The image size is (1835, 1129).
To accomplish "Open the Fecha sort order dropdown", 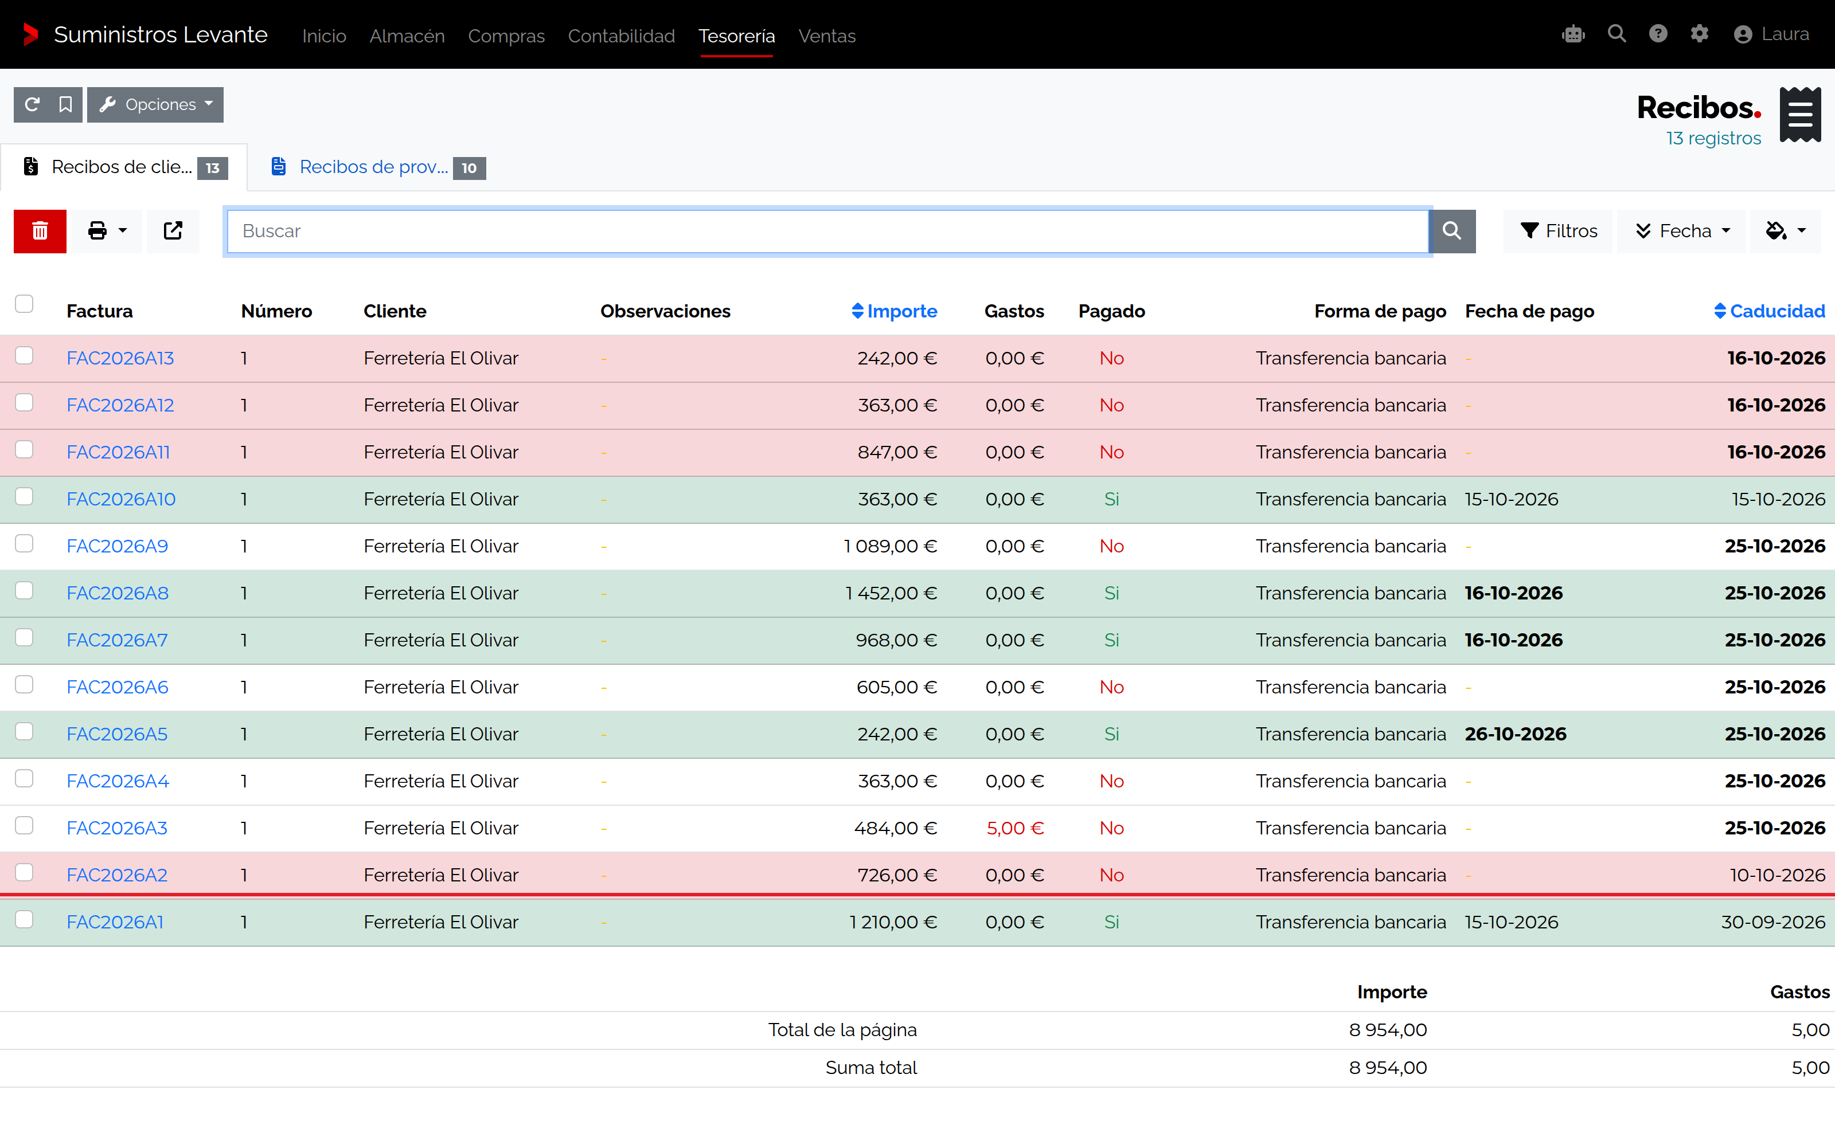I will point(1681,231).
